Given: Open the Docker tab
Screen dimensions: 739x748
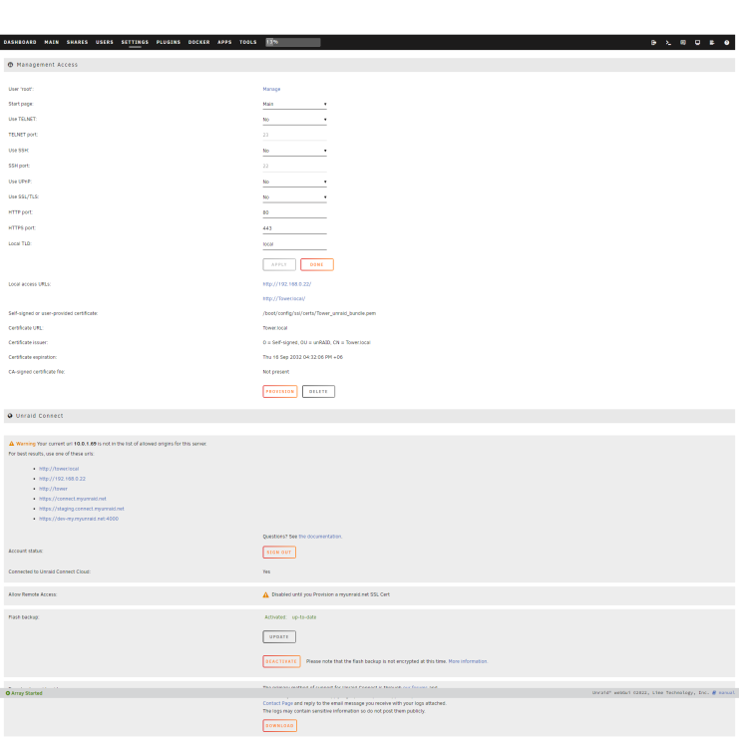Looking at the screenshot, I should click(198, 43).
